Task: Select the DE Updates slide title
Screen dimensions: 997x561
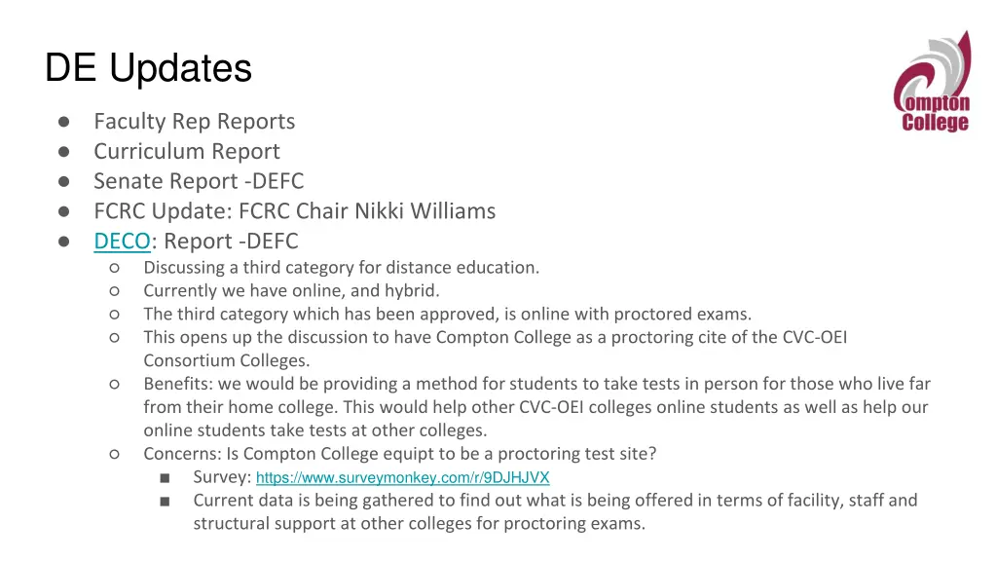Action: (148, 67)
